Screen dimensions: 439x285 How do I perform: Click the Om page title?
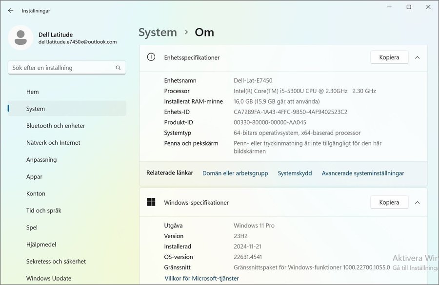204,33
